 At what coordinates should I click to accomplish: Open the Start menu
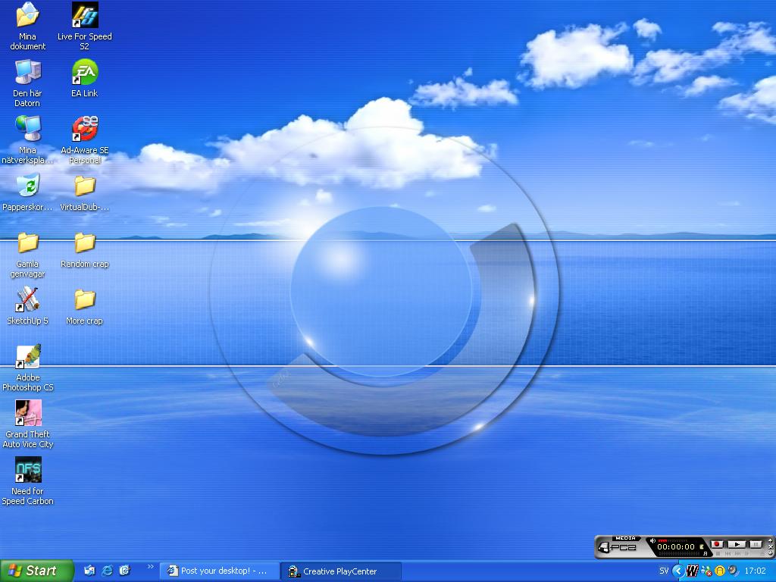click(37, 571)
